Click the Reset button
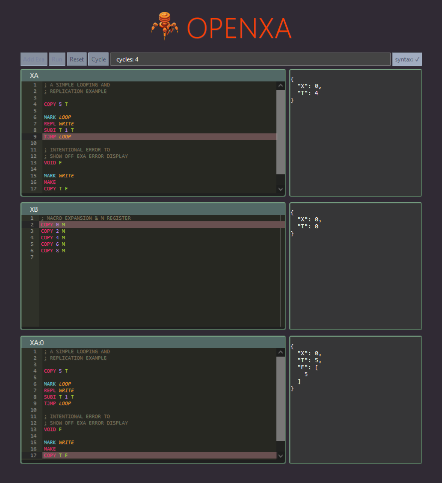Screen dimensions: 442x483 tap(77, 59)
